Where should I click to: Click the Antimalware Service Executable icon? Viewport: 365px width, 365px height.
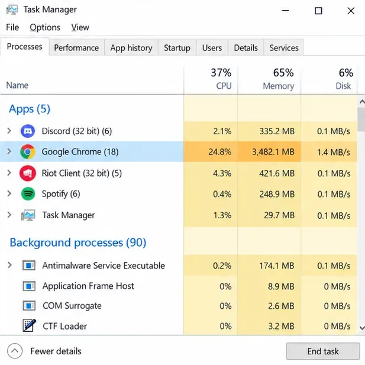[x=29, y=265]
